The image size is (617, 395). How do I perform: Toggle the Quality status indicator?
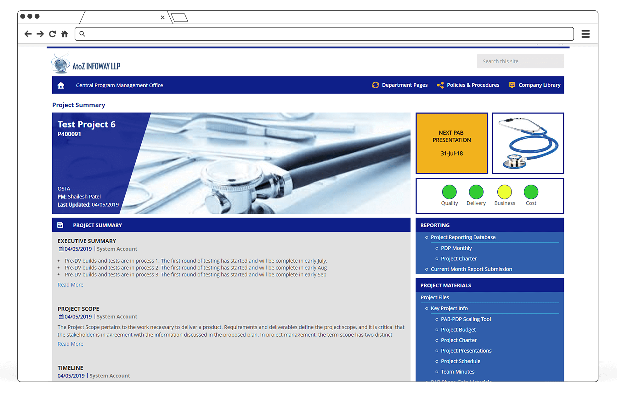pos(449,192)
